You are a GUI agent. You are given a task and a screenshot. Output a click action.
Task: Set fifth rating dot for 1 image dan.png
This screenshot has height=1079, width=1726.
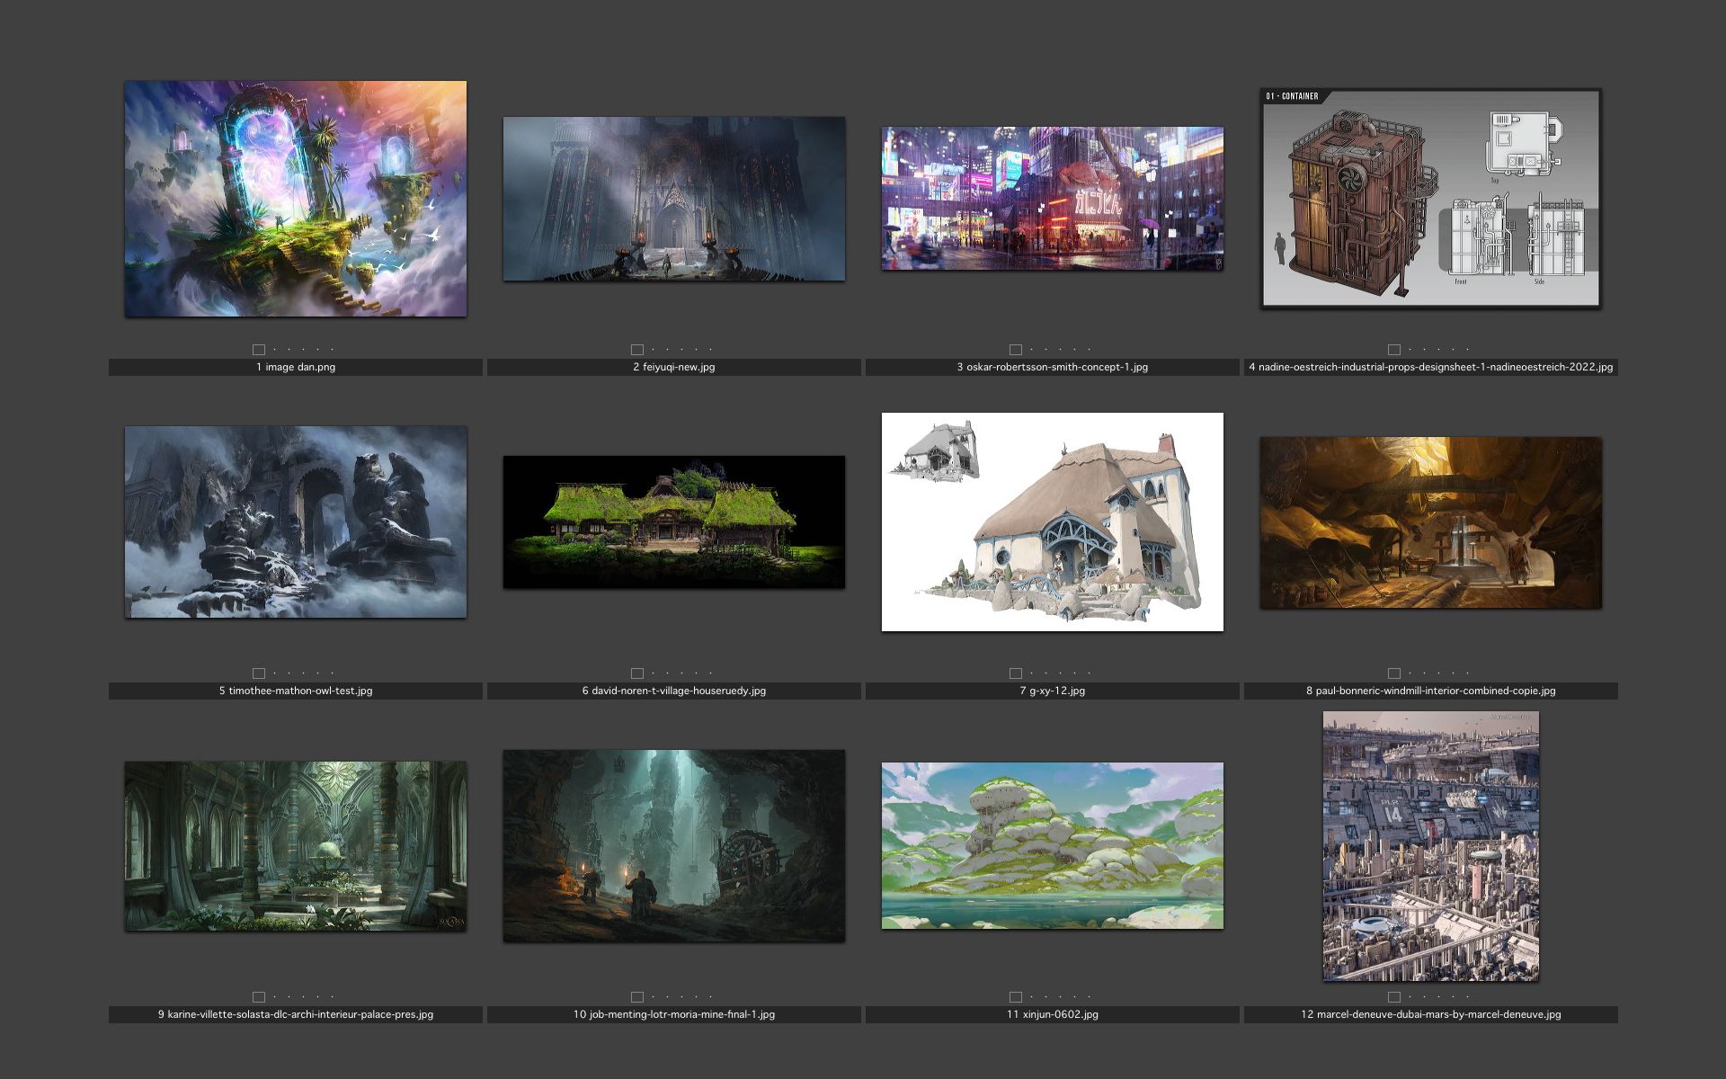[332, 349]
